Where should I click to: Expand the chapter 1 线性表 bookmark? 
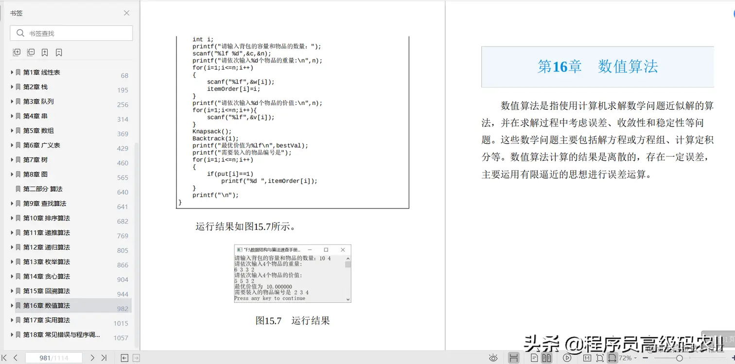12,72
